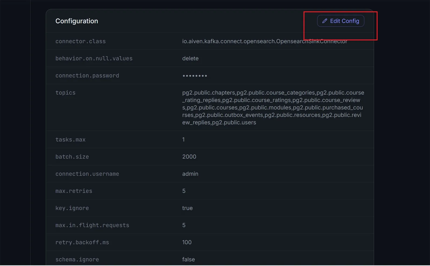Select the OpensearchSinkConnector class value
This screenshot has width=430, height=266.
265,41
